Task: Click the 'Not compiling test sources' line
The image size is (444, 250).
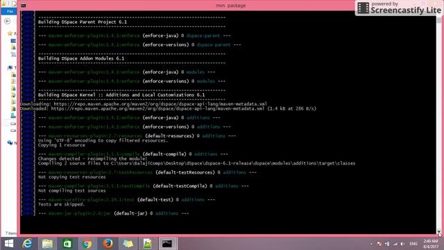Action: 72,190
